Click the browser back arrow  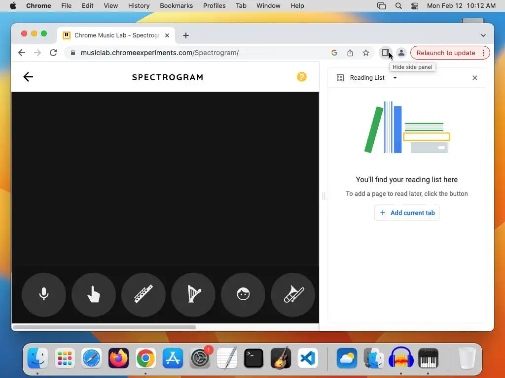click(22, 53)
